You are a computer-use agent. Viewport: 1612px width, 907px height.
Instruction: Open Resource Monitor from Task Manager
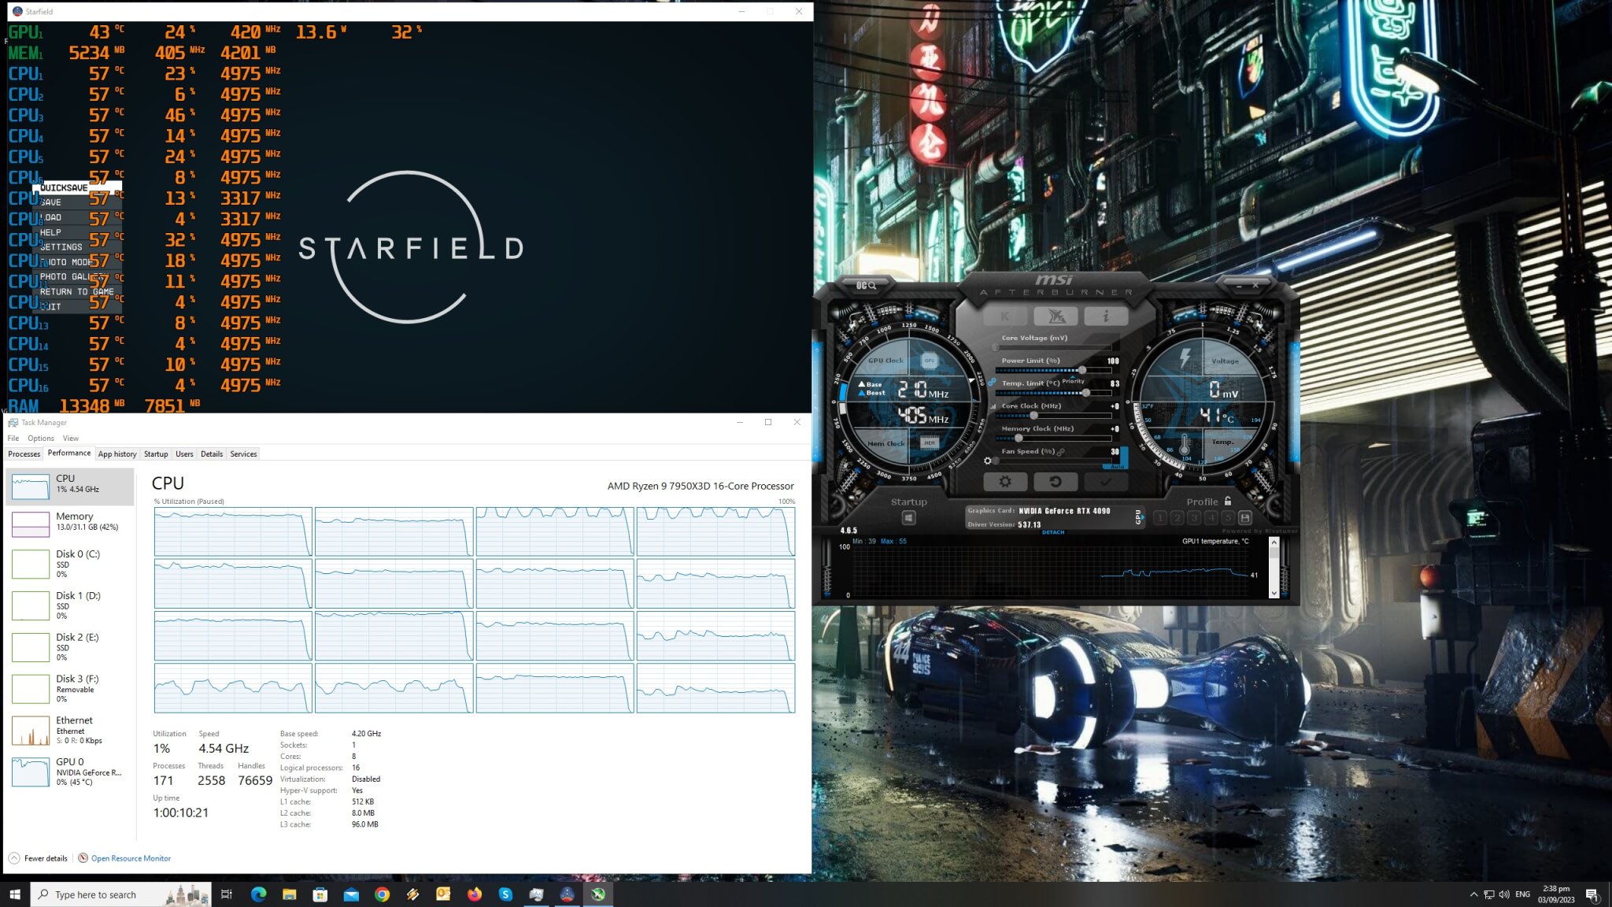tap(130, 858)
